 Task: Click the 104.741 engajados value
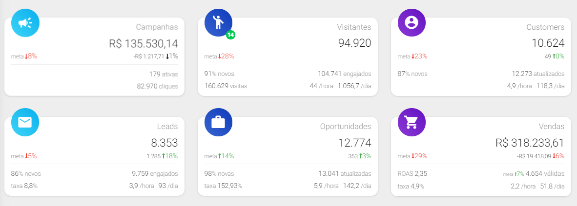pyautogui.click(x=345, y=74)
